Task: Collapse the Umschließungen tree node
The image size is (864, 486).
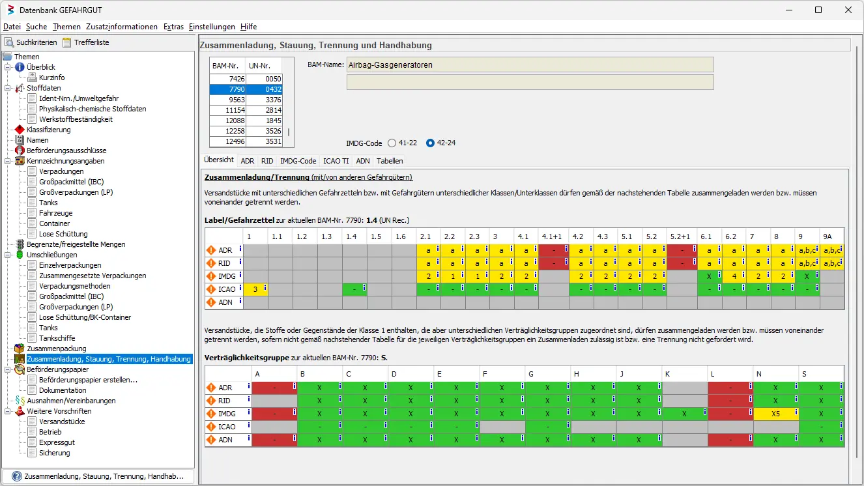Action: (8, 255)
